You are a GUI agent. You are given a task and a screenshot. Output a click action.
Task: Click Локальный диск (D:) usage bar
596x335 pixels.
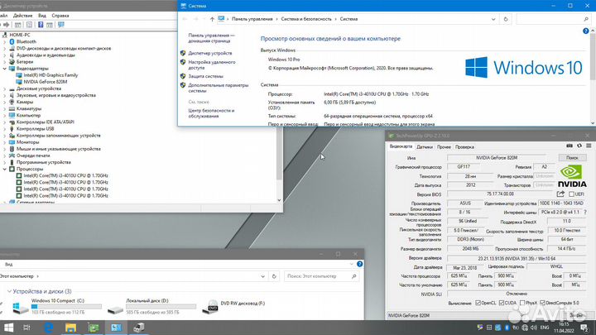161,307
